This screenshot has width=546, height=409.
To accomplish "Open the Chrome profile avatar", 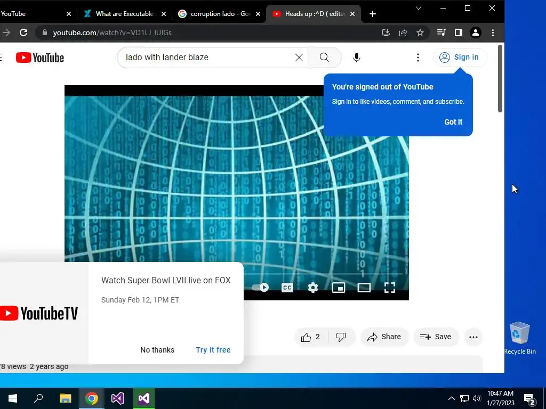I will 475,32.
